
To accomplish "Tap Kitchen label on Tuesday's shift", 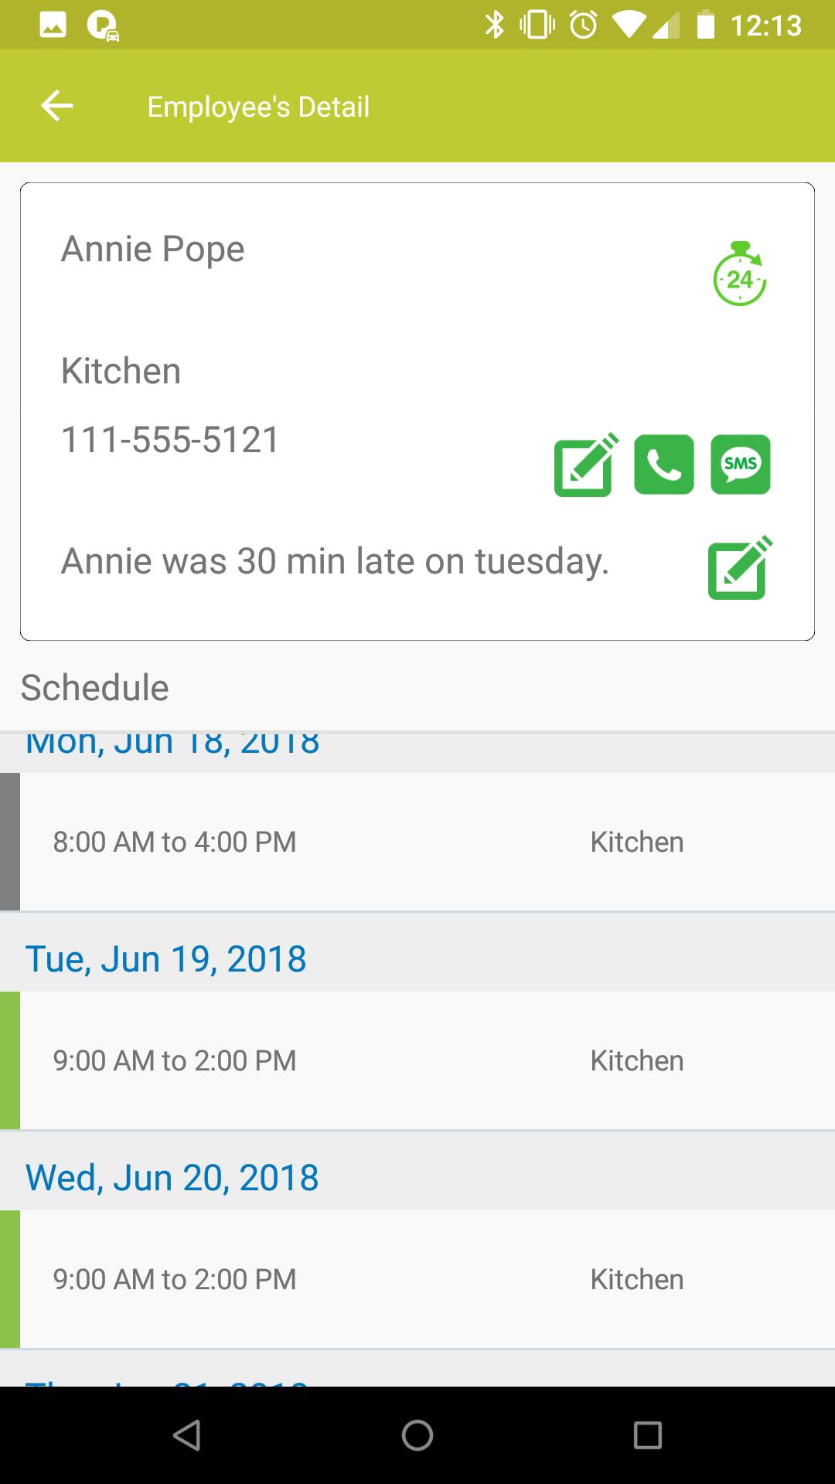I will (637, 1060).
